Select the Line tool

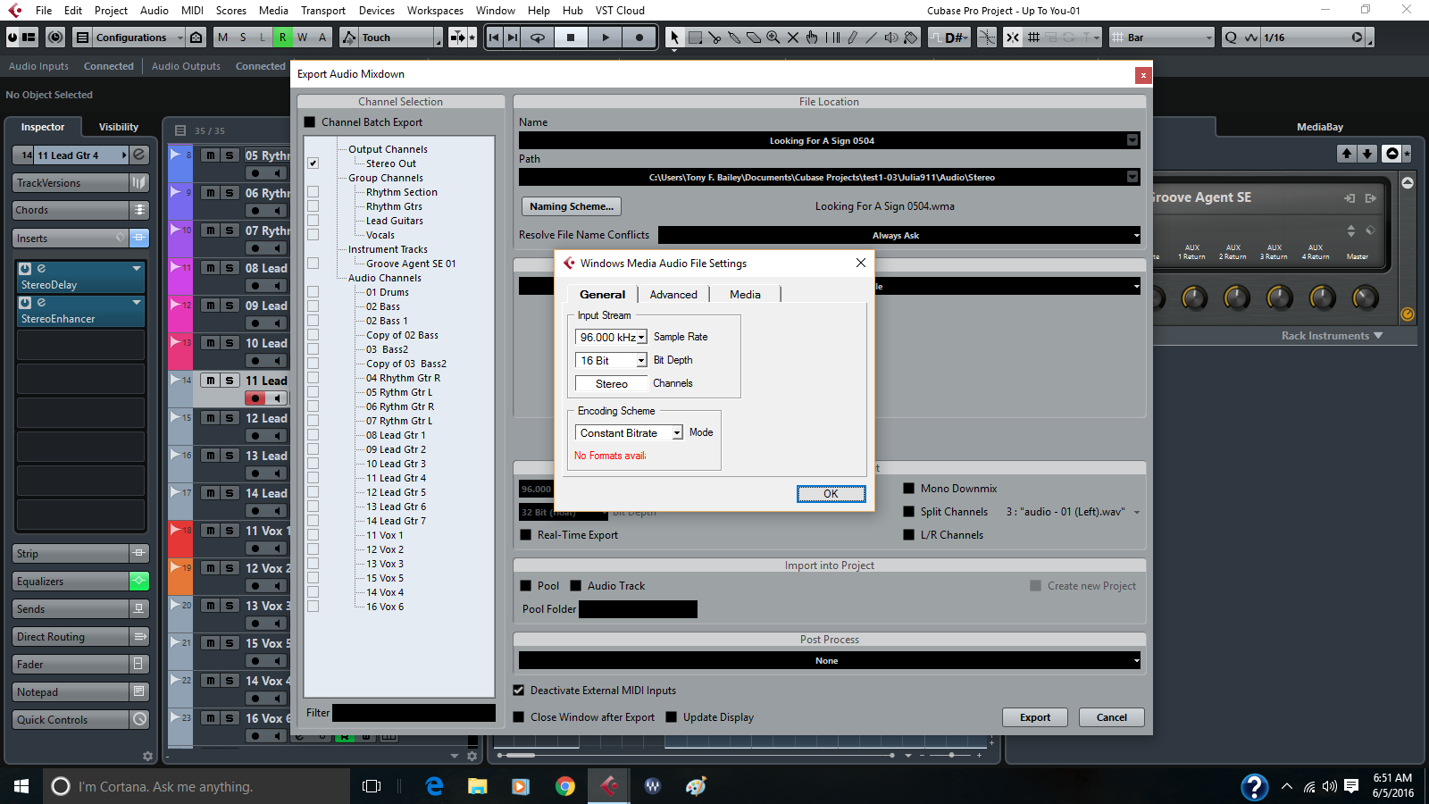click(872, 38)
